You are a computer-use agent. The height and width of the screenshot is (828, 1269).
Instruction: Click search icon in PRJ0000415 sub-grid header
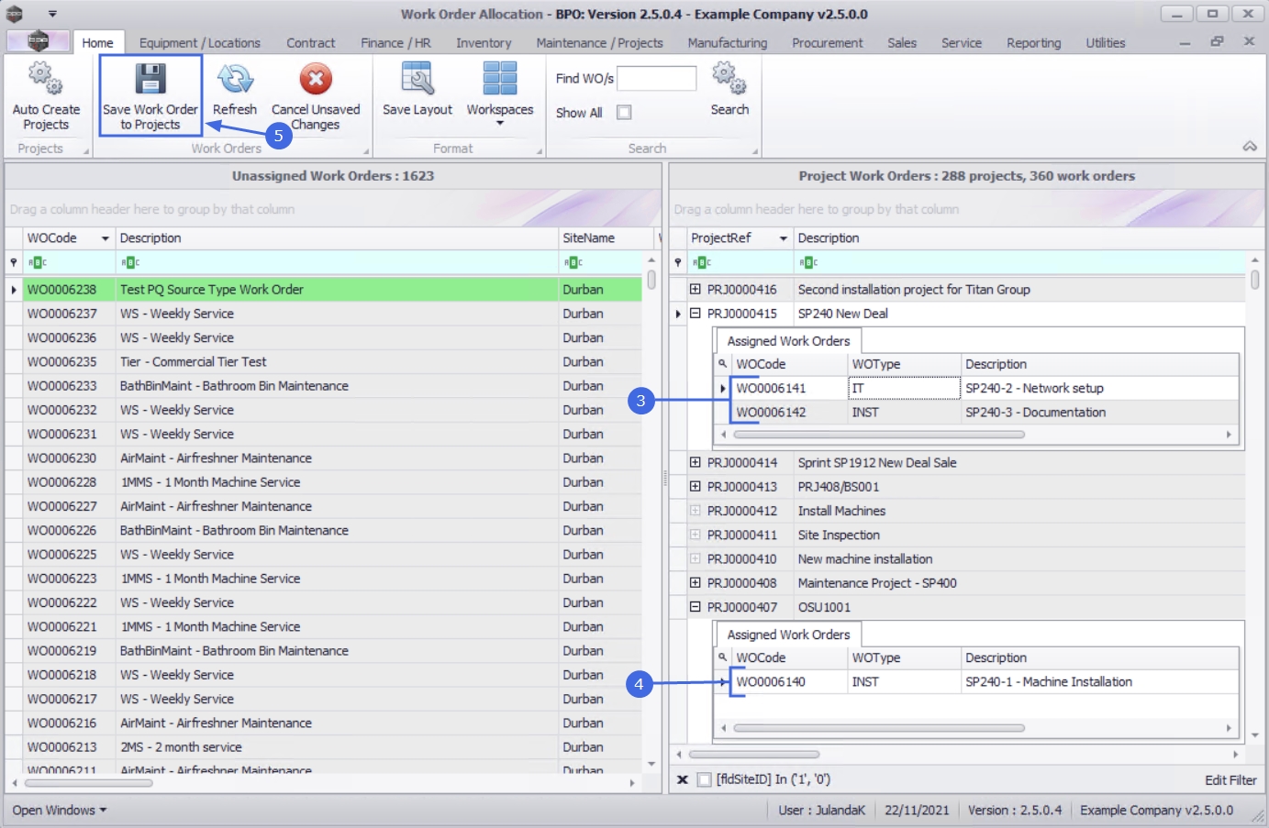[x=723, y=364]
